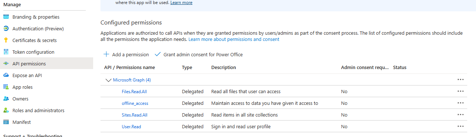Click the plus icon for Add a permission
The height and width of the screenshot is (137, 476).
click(x=106, y=54)
